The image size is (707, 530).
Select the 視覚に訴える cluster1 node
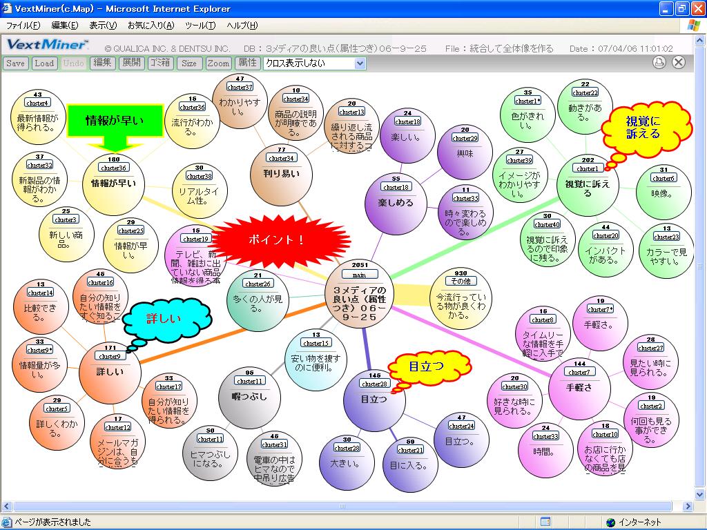point(588,186)
